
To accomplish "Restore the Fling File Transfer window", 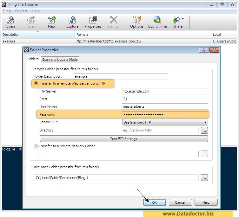I will point(222,4).
